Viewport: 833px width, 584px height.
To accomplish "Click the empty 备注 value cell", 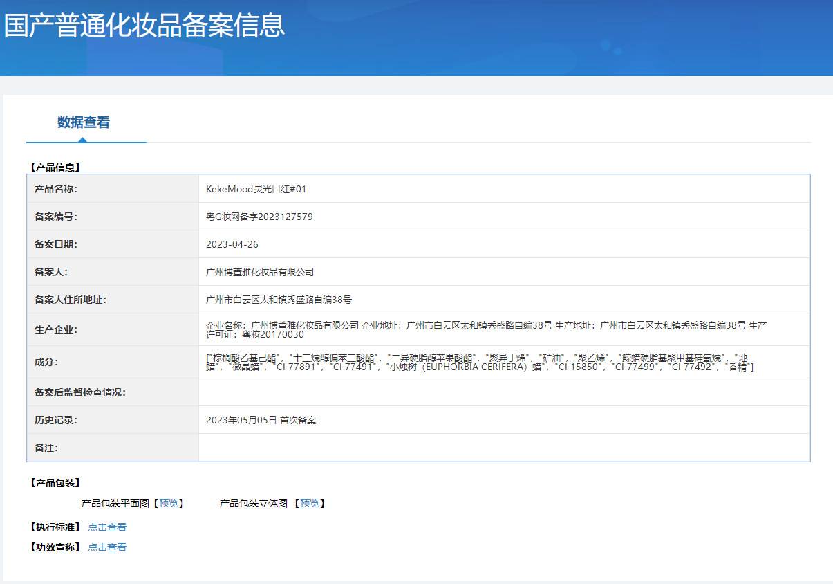I will 503,448.
